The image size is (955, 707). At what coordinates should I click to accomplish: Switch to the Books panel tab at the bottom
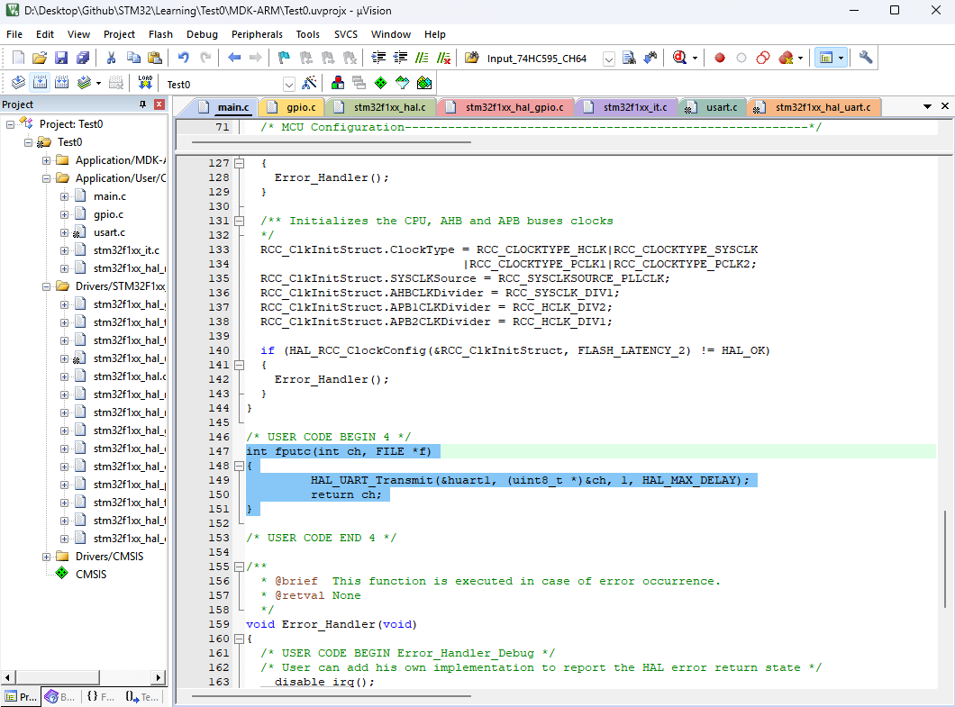tap(59, 697)
